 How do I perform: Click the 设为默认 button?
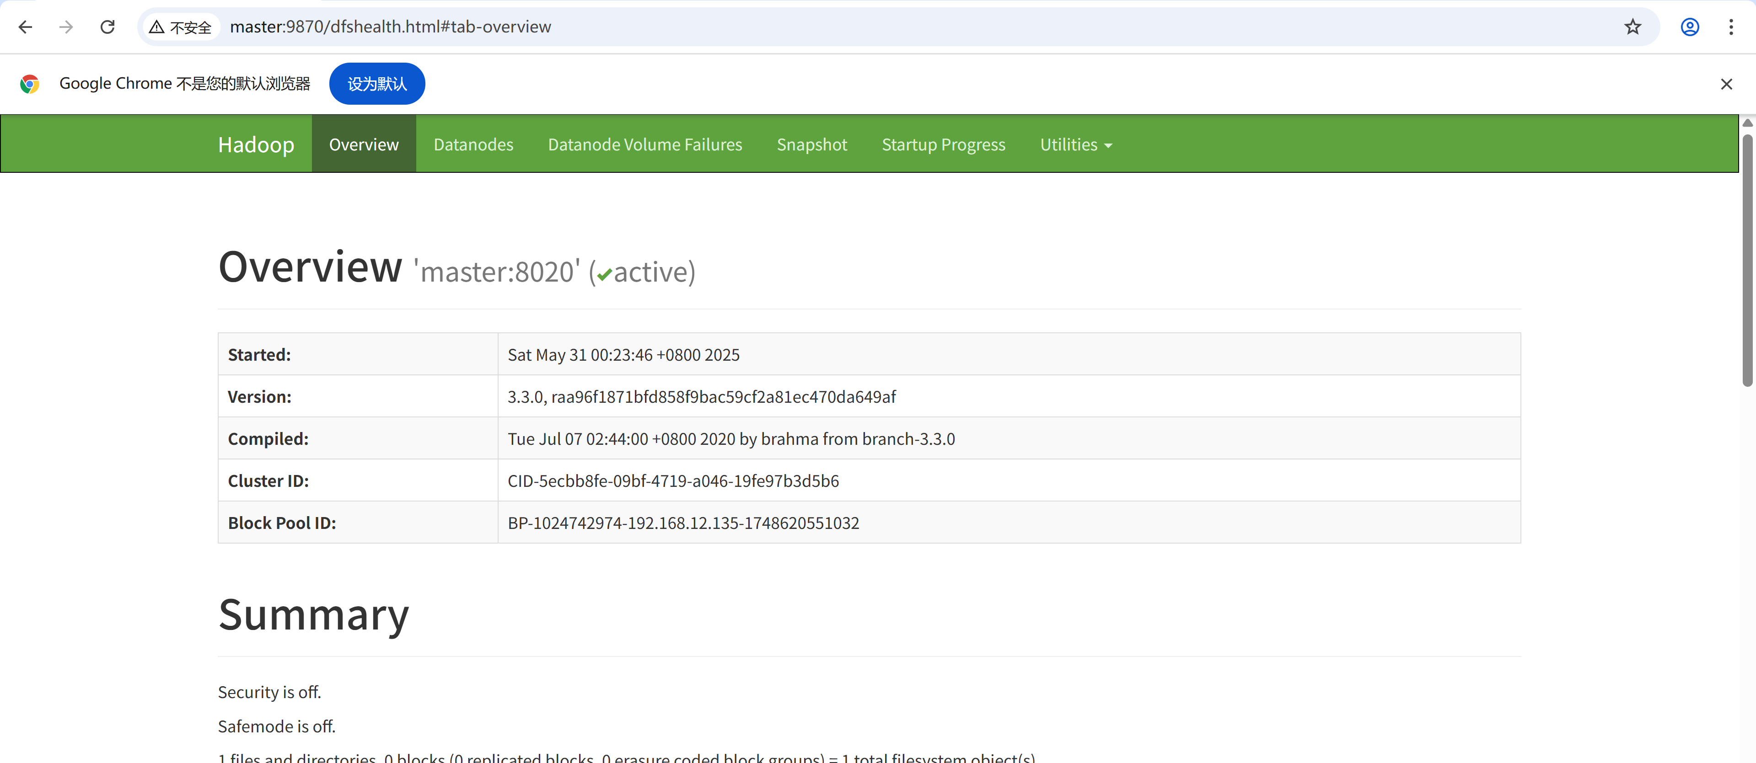coord(377,84)
